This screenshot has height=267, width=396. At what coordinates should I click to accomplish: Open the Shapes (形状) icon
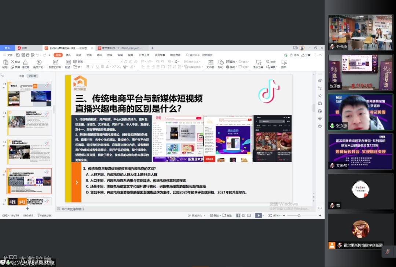221,62
